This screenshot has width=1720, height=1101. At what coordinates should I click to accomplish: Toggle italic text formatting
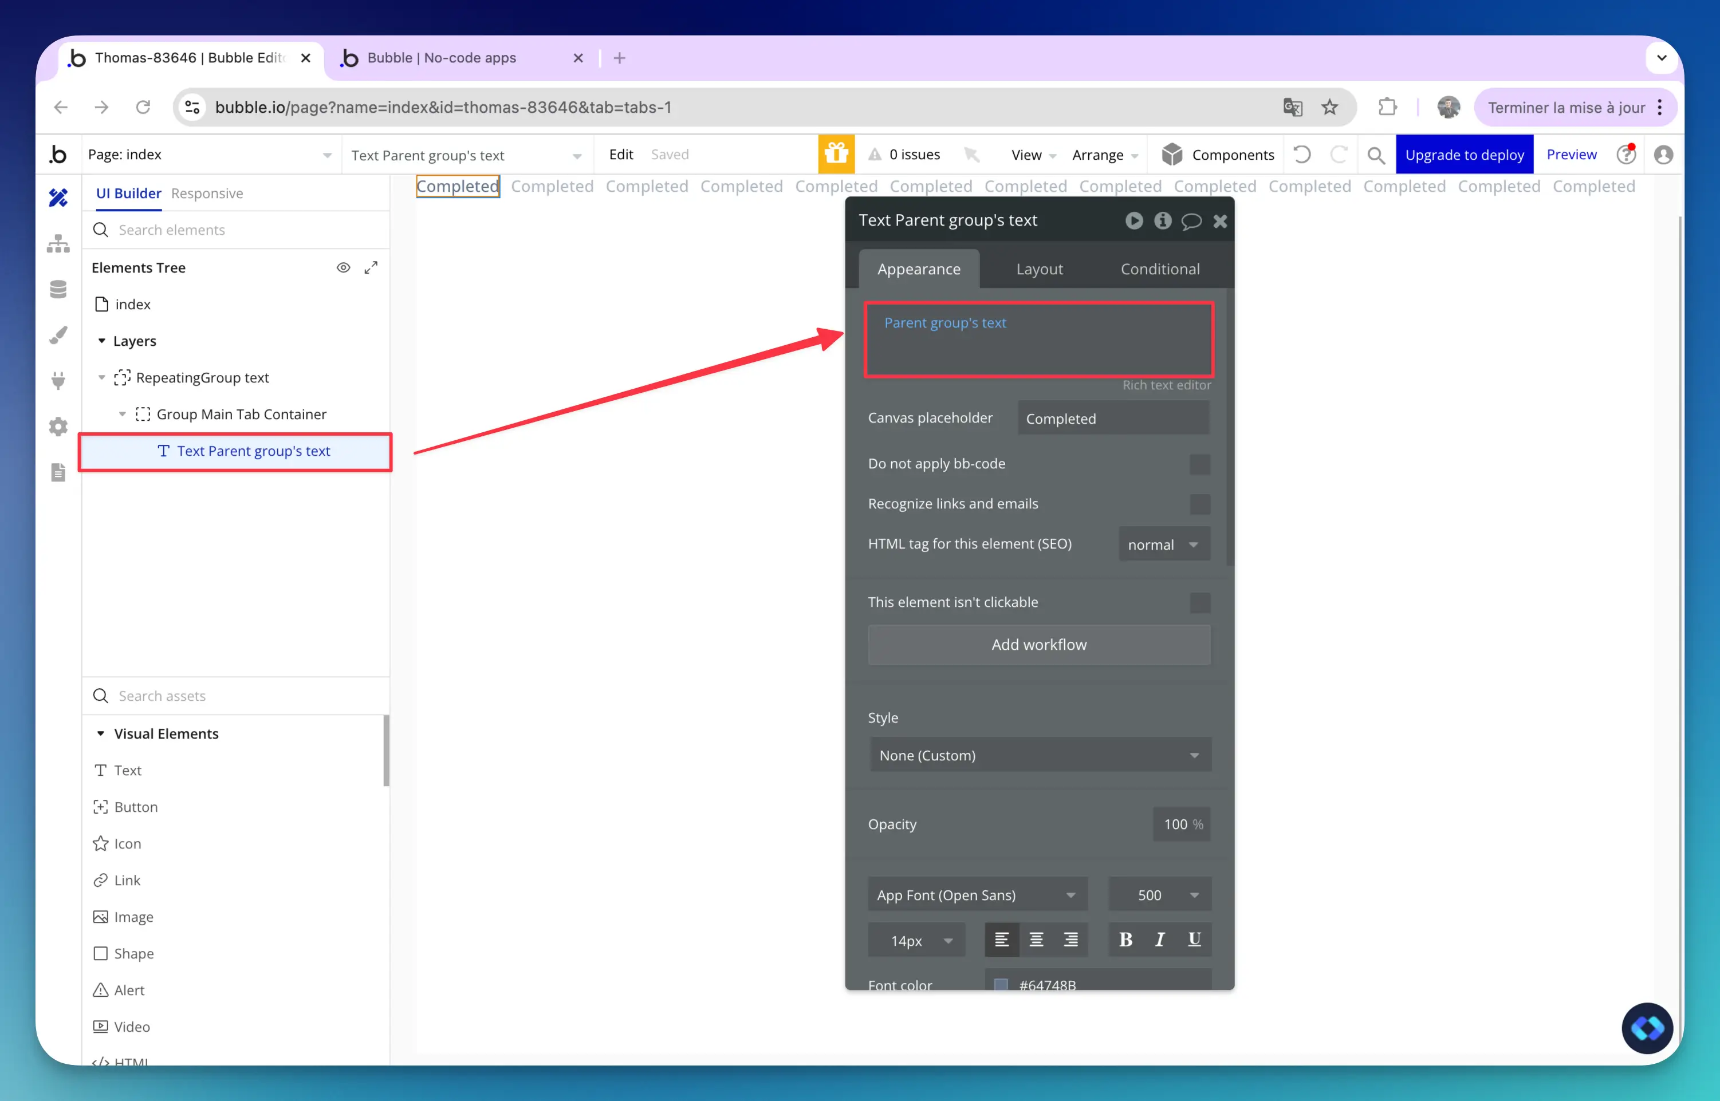click(1160, 940)
